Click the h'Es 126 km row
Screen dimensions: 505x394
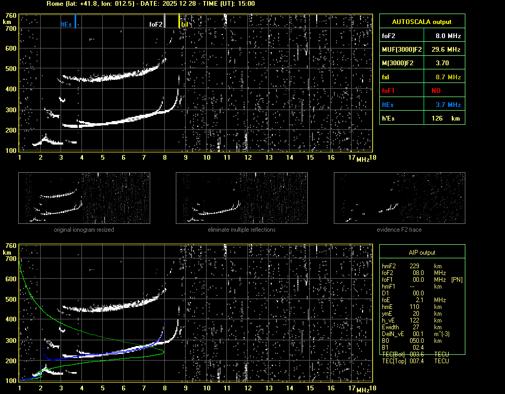point(422,118)
